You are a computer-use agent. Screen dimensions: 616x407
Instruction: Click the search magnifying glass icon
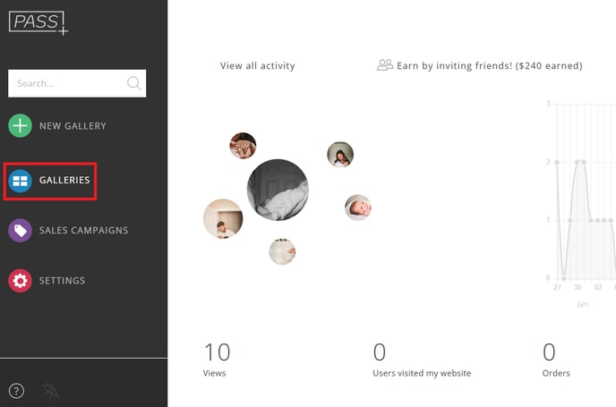[134, 83]
